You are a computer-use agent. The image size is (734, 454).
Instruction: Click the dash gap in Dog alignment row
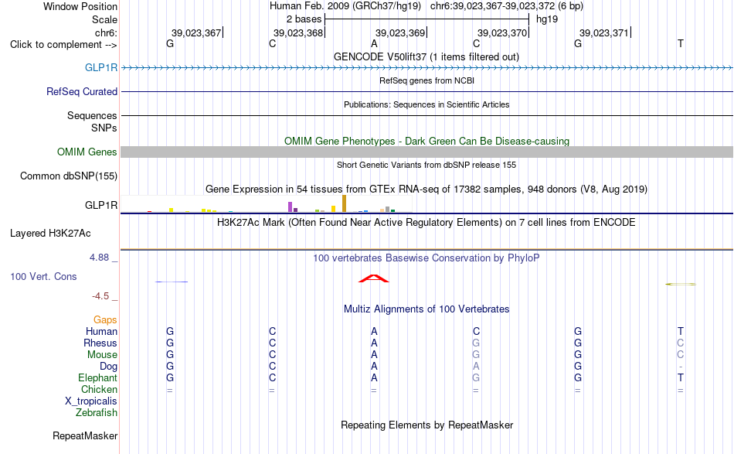[680, 367]
